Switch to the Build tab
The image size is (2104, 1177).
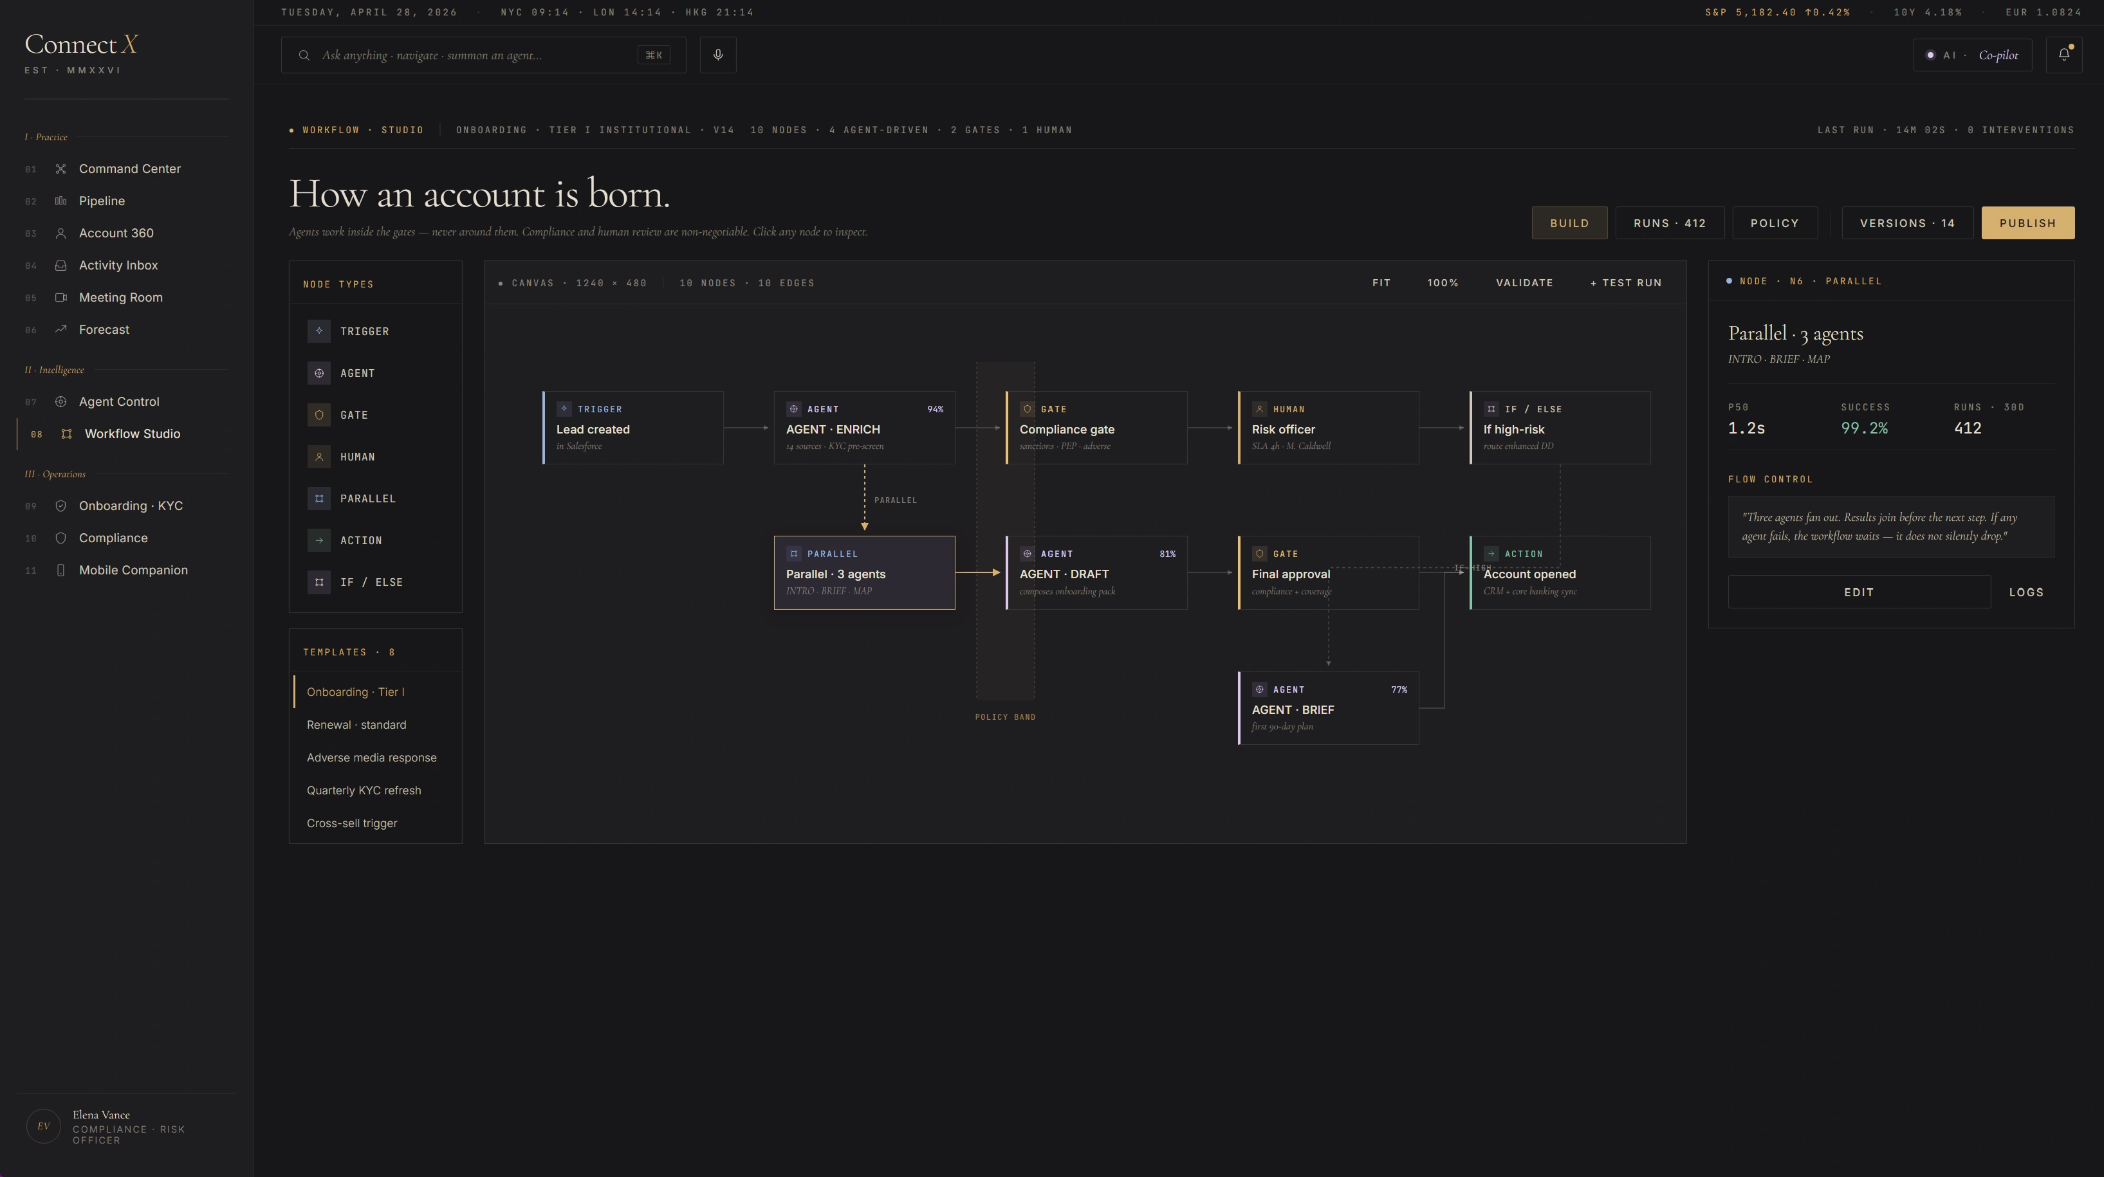[x=1570, y=223]
